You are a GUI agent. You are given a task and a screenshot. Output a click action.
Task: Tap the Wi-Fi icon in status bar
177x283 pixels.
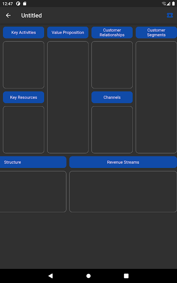164,4
